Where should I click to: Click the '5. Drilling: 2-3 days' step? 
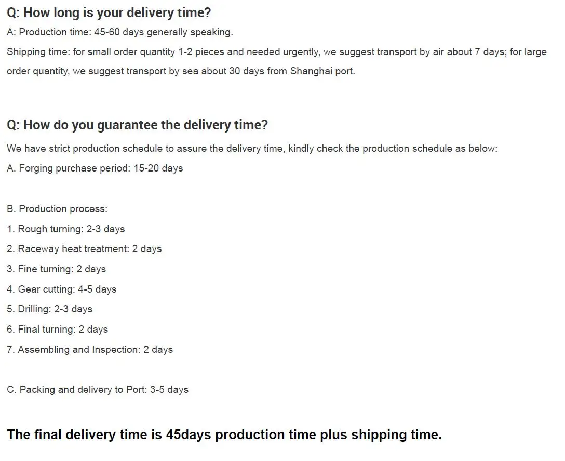(x=49, y=309)
